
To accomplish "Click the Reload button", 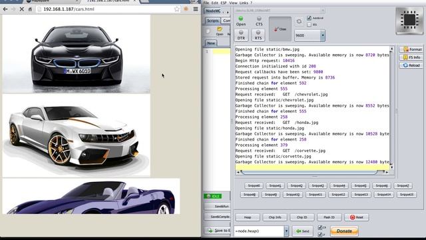I will coord(411,65).
